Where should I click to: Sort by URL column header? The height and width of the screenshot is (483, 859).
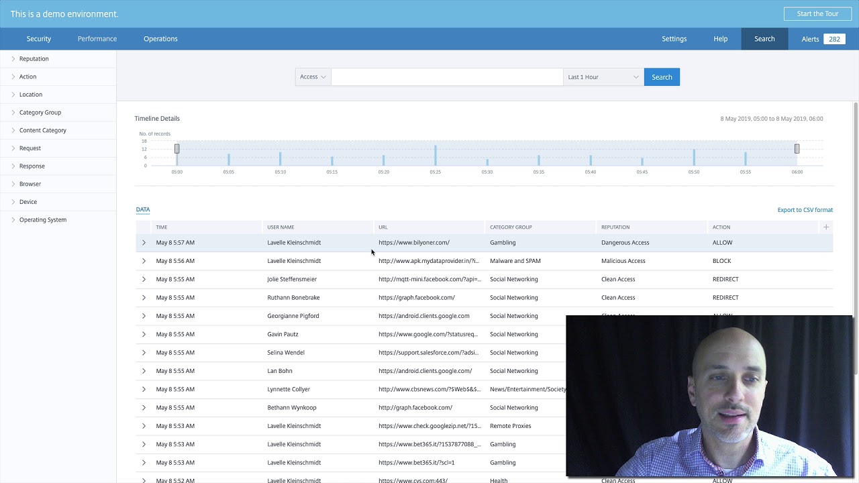tap(383, 227)
